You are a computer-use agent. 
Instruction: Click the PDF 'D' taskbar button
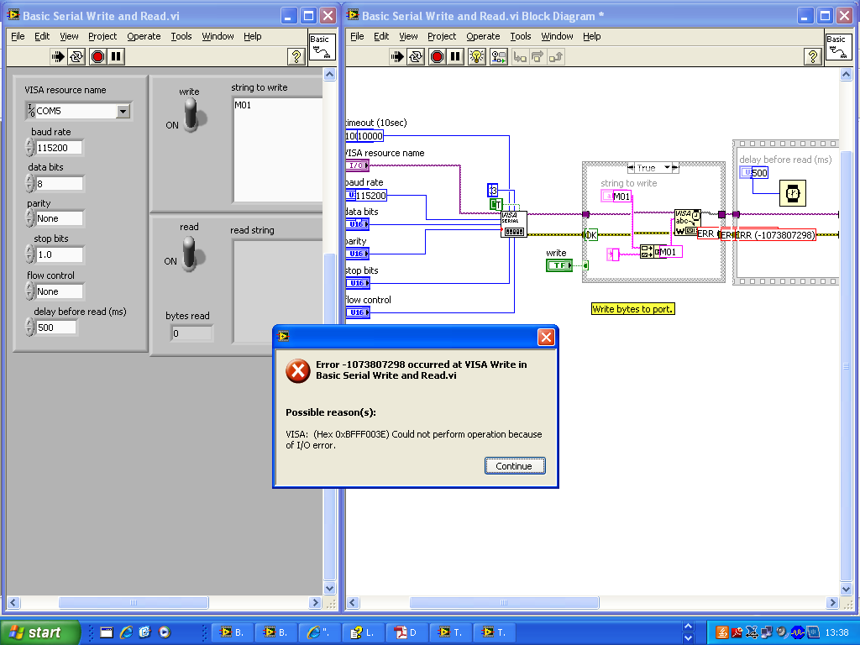[406, 632]
